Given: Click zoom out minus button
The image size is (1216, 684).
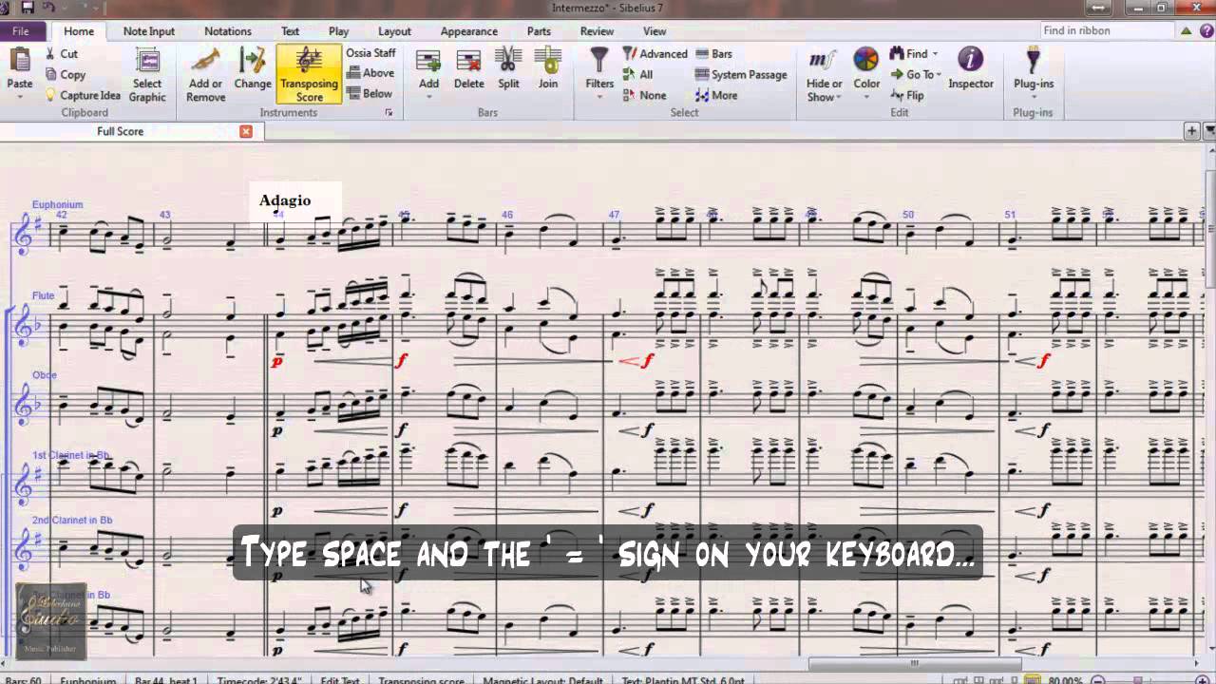Looking at the screenshot, I should (x=1098, y=680).
